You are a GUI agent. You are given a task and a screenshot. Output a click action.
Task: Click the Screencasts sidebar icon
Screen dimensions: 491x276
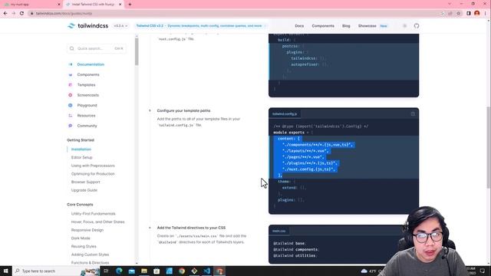tap(70, 95)
